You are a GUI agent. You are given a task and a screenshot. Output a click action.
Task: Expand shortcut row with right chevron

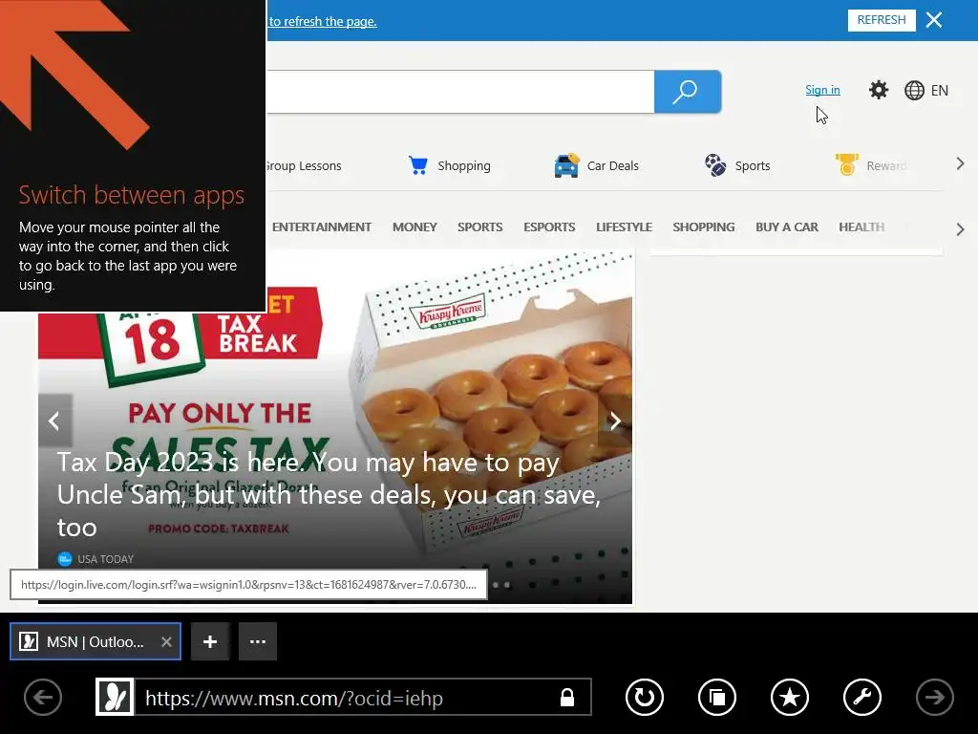click(x=961, y=164)
